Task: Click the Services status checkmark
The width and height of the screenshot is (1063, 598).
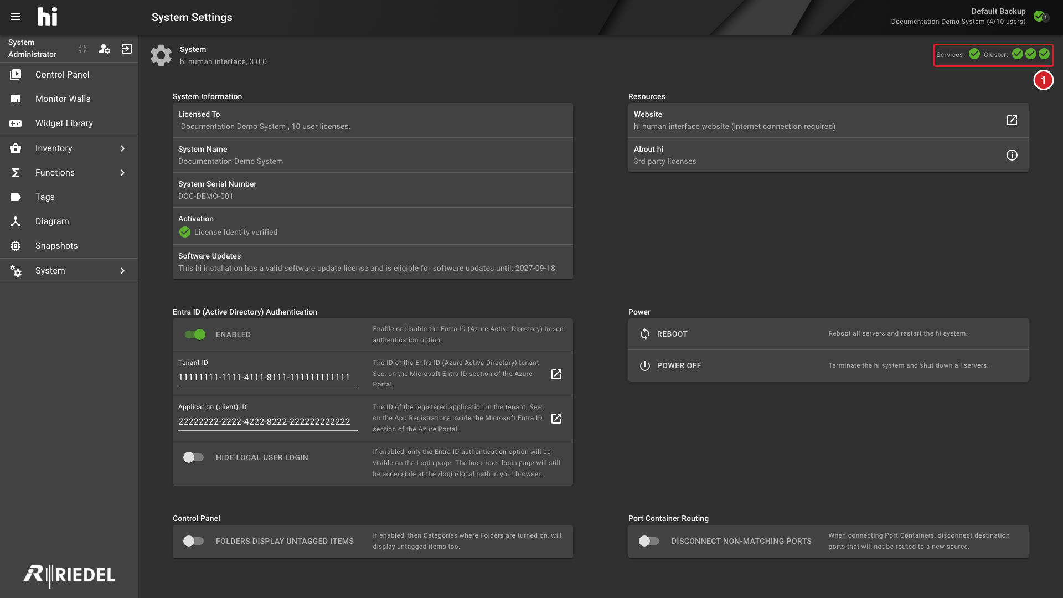Action: click(x=974, y=54)
